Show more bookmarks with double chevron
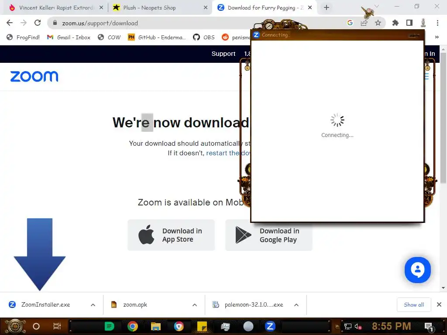The width and height of the screenshot is (447, 335). pos(437,38)
